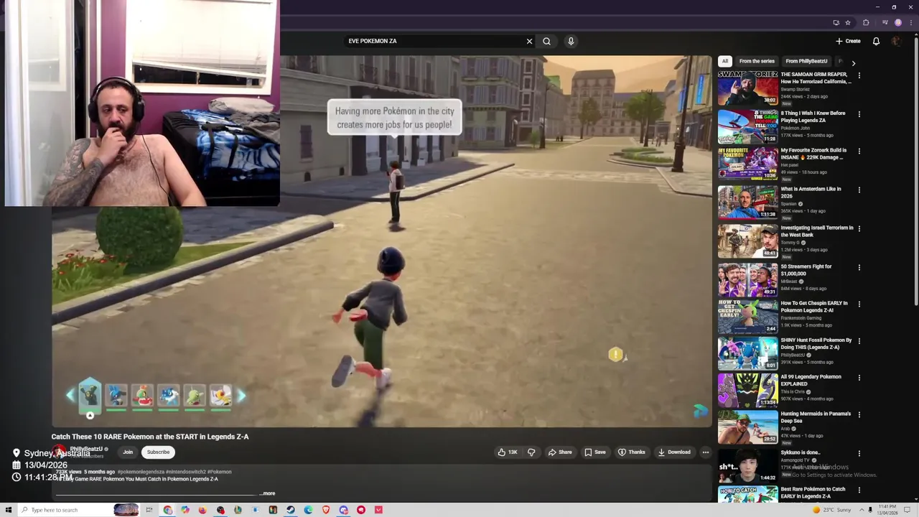The width and height of the screenshot is (919, 517).
Task: Open the #pokemonlegendsza hashtag link
Action: point(141,472)
